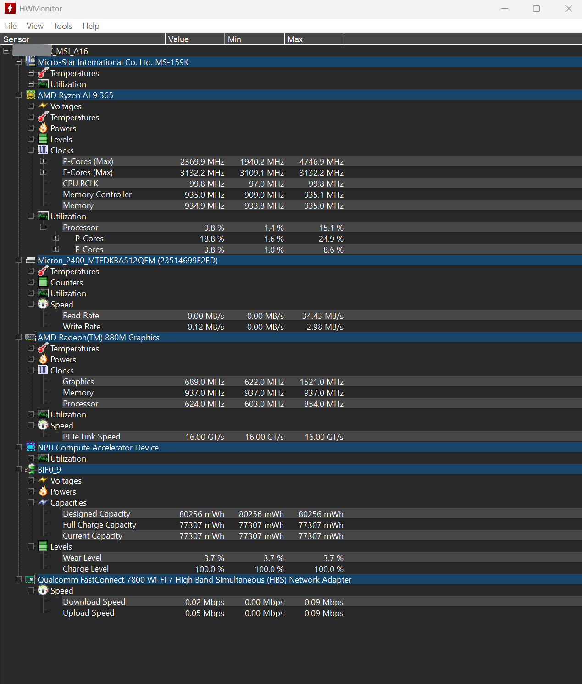Click the 34.43 MB/s Read Rate max value

(x=322, y=316)
